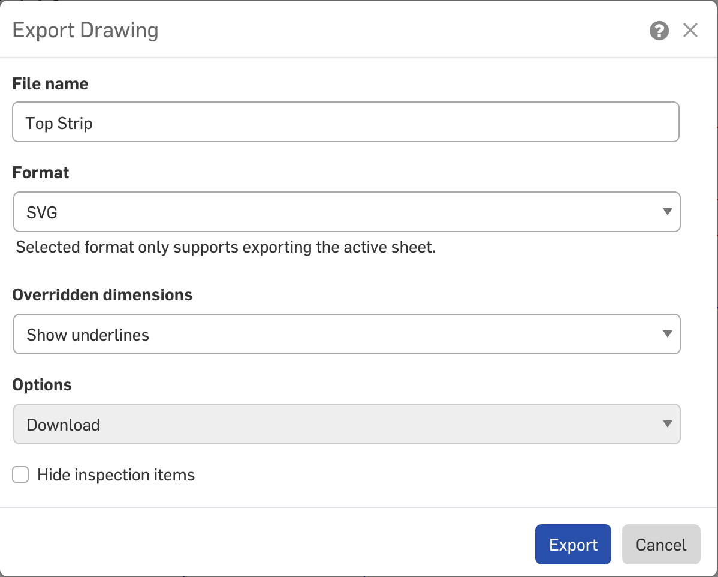Click the arrow beside Show underlines
Viewport: 718px width, 577px height.
[x=667, y=334]
